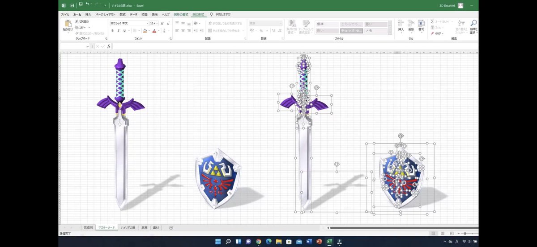Click the New sheet plus button
Viewport: 537px width, 247px height.
[171, 227]
